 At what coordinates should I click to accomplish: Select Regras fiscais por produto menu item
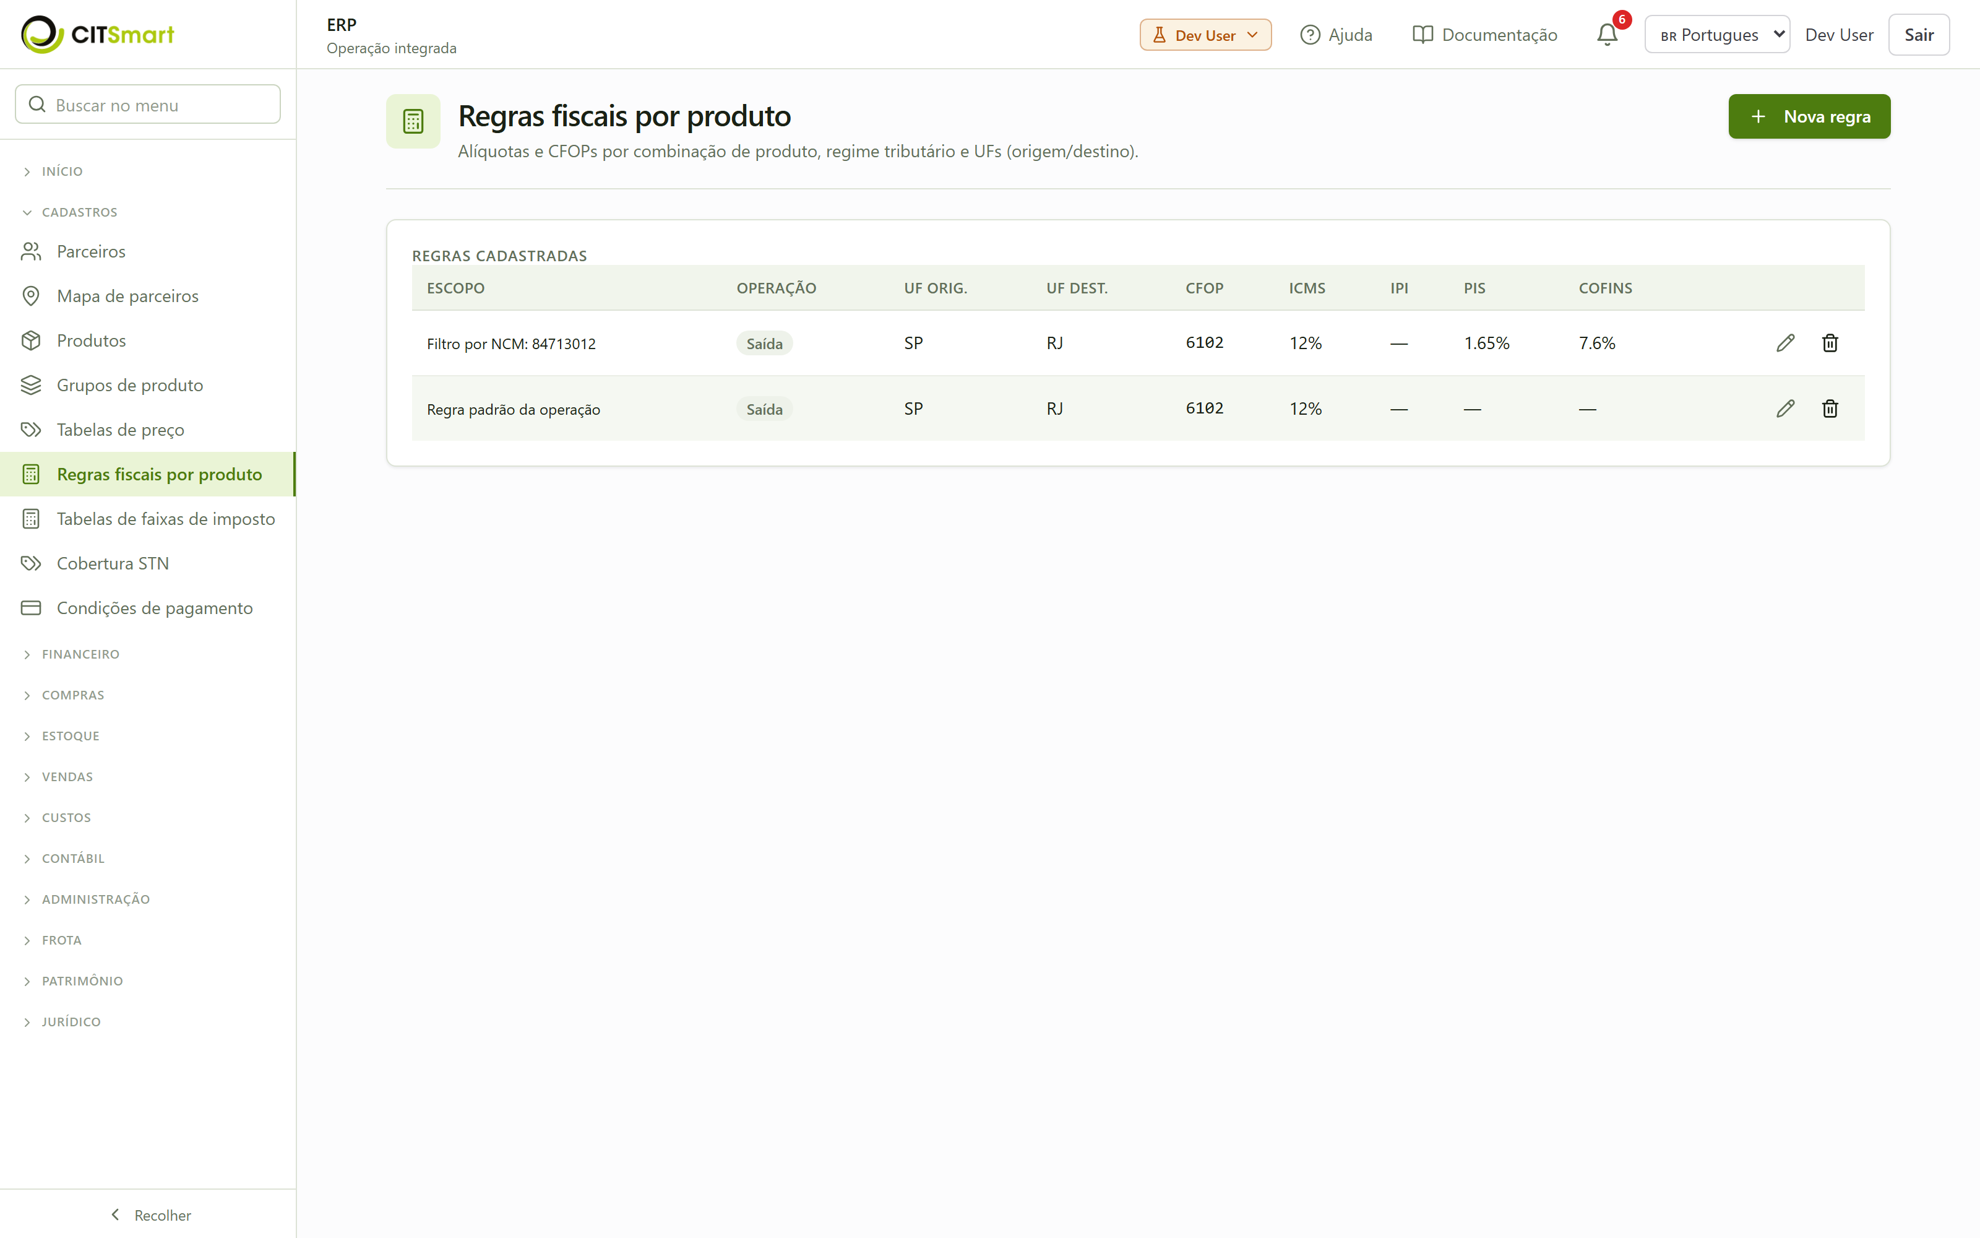tap(148, 474)
